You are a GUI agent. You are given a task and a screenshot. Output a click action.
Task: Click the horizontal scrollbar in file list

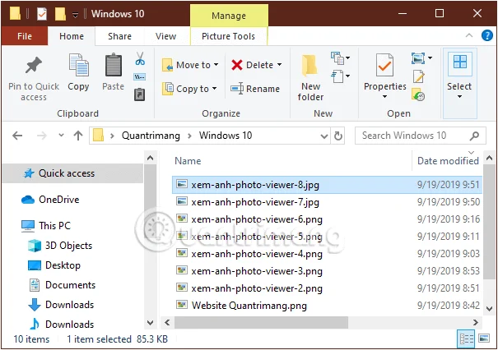pos(261,323)
